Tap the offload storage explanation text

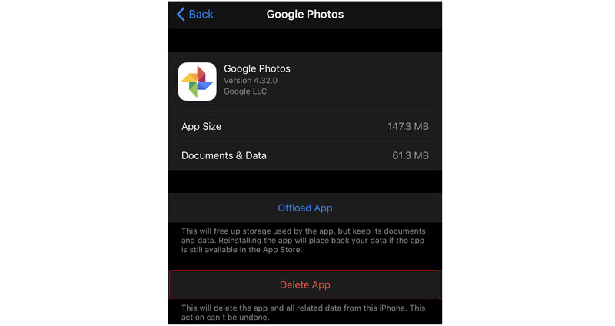[x=303, y=241]
